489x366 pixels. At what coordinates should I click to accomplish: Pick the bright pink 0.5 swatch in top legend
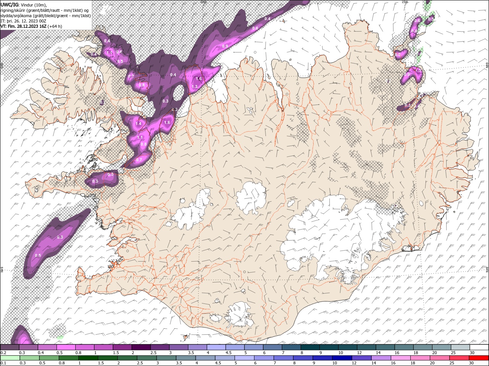click(x=66, y=347)
